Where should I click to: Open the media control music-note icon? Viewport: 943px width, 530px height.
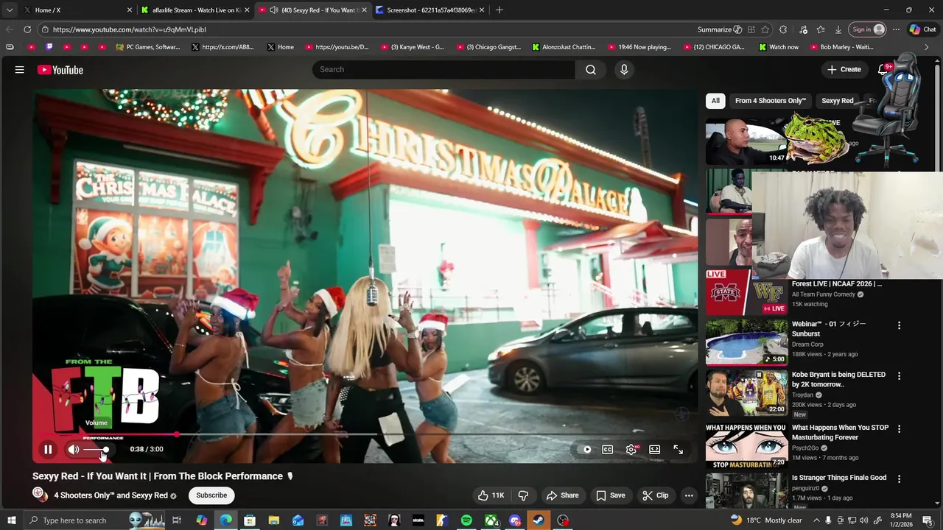point(803,29)
